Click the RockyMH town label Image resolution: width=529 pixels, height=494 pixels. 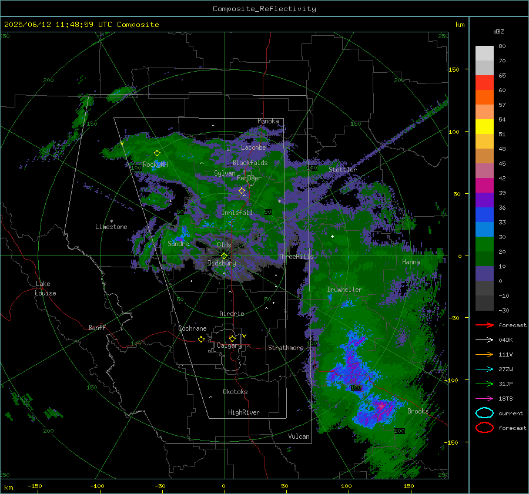coord(155,164)
